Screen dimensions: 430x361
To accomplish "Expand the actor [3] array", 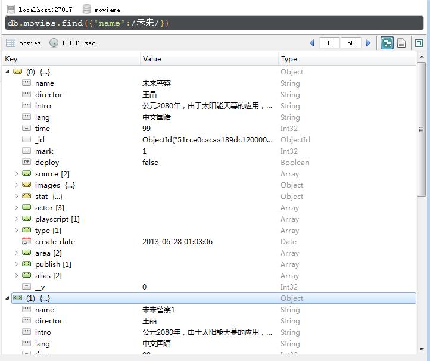I will [17, 208].
